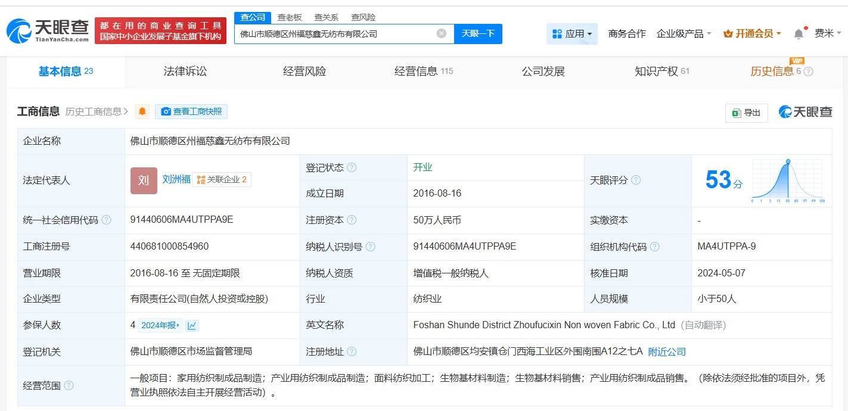This screenshot has height=411, width=848.
Task: Click help icon next to 注册地址
Action: pos(352,351)
